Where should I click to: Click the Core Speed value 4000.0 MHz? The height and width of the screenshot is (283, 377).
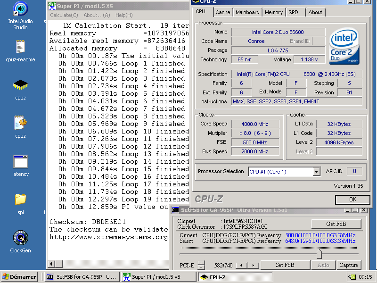pyautogui.click(x=255, y=124)
